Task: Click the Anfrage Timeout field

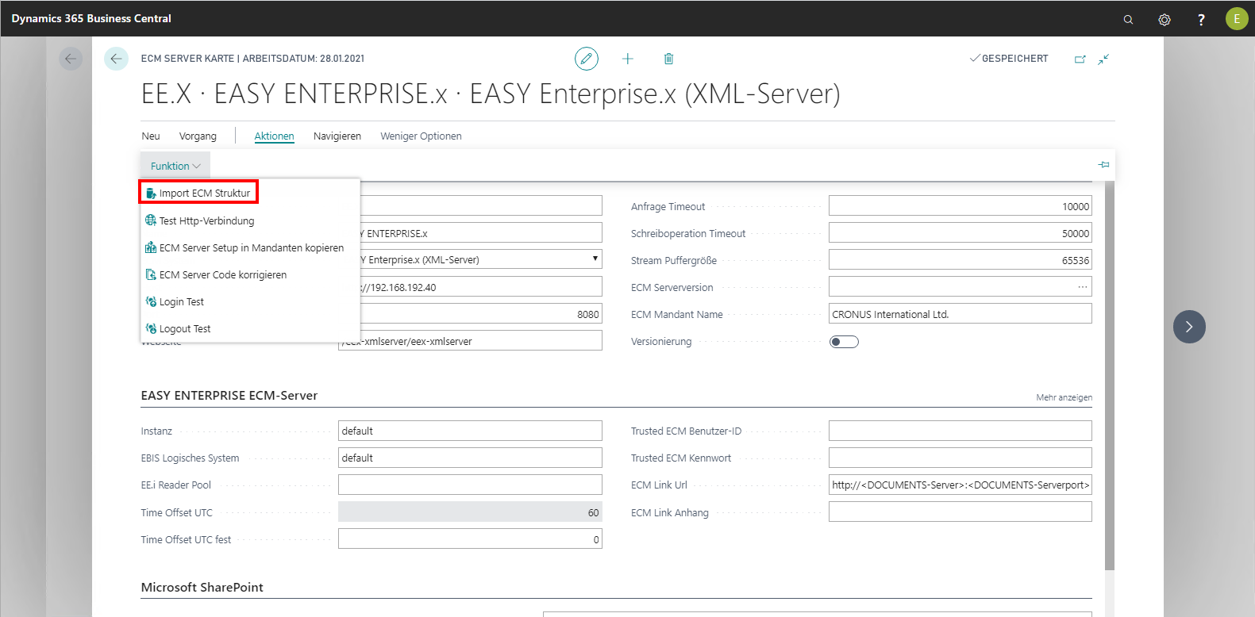Action: 960,206
